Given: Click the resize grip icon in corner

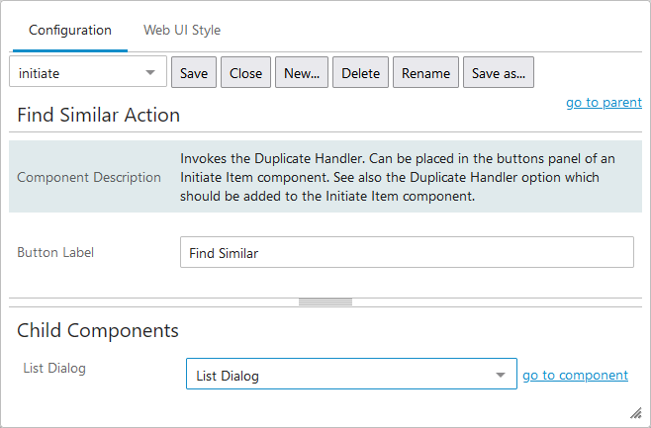Looking at the screenshot, I should click(635, 413).
